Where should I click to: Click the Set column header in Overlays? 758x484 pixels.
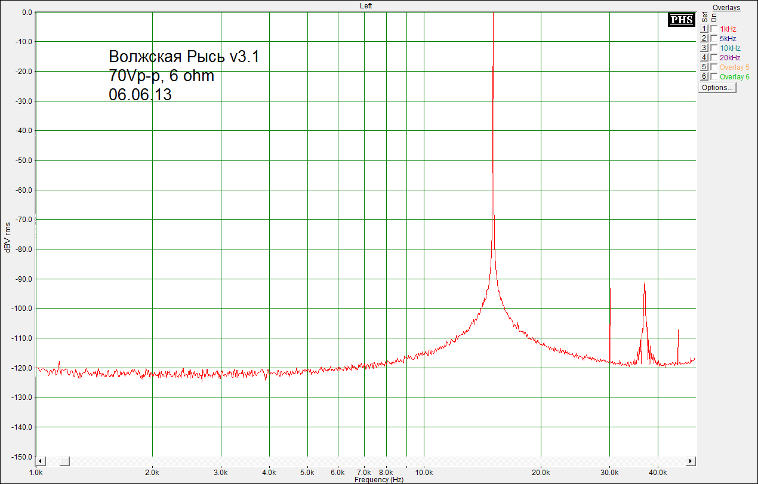[x=704, y=17]
